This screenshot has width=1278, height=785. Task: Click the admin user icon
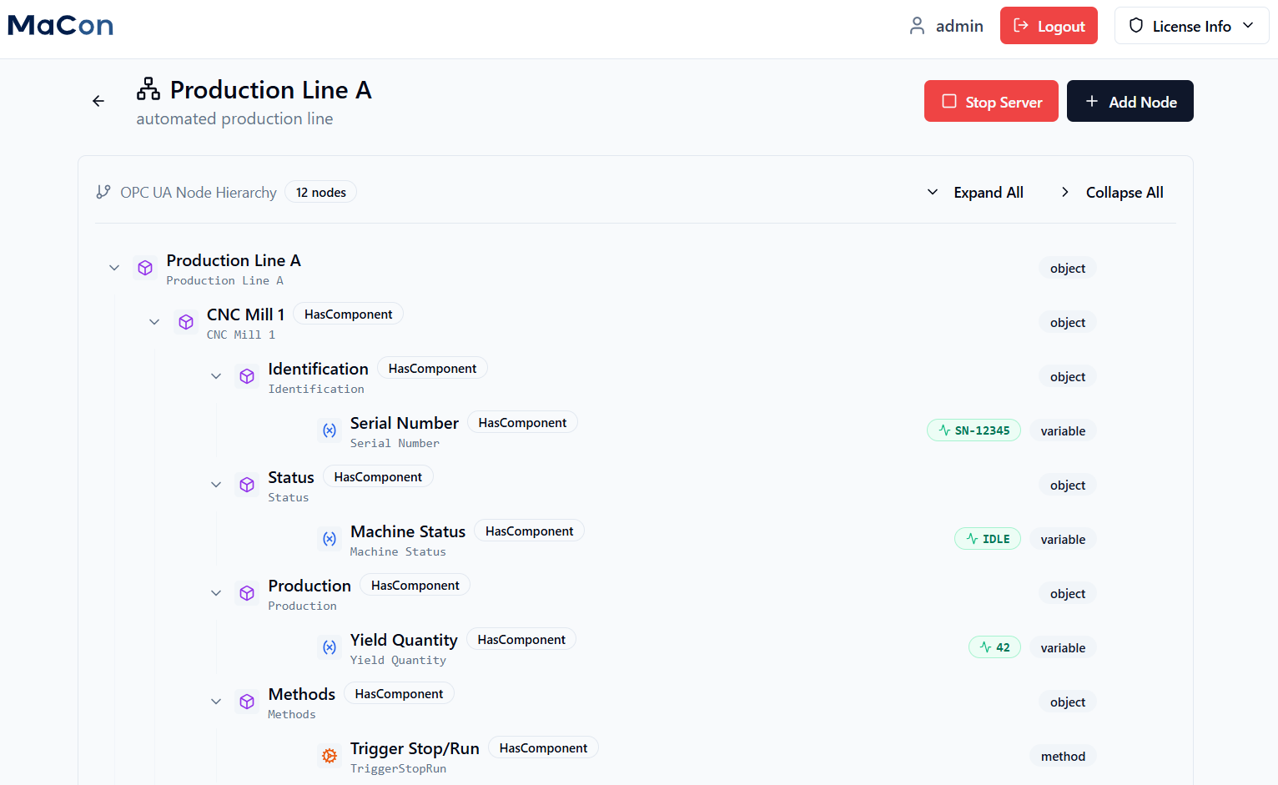(x=917, y=26)
